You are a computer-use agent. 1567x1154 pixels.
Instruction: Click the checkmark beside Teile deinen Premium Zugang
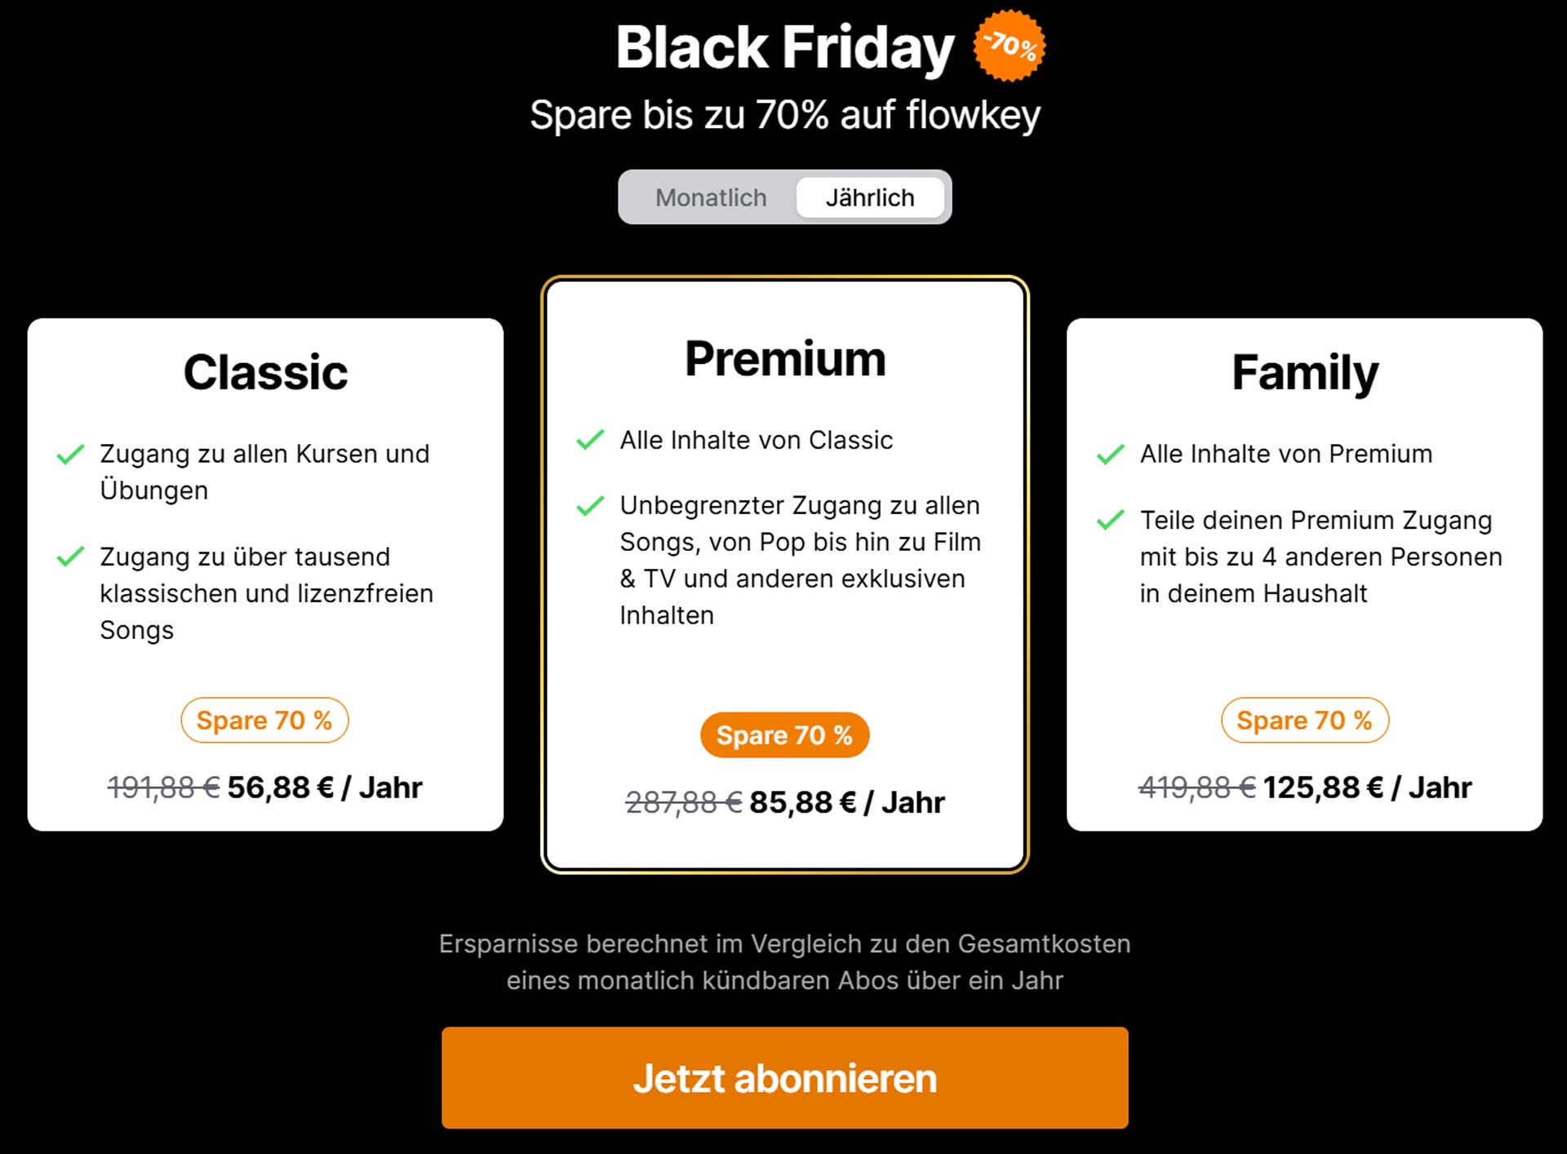point(1112,520)
